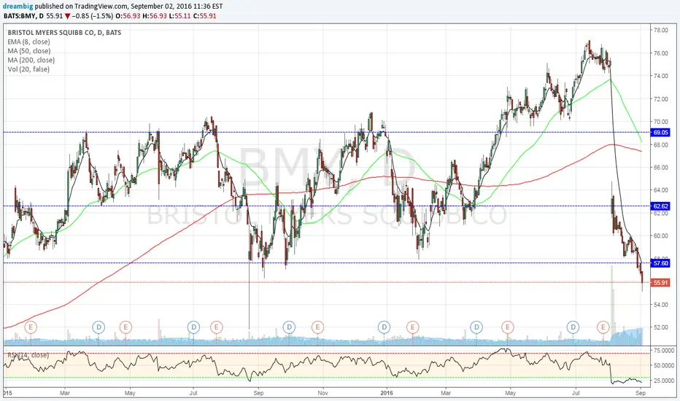Image resolution: width=680 pixels, height=401 pixels.
Task: Click the dreambig author link
Action: pyautogui.click(x=18, y=7)
